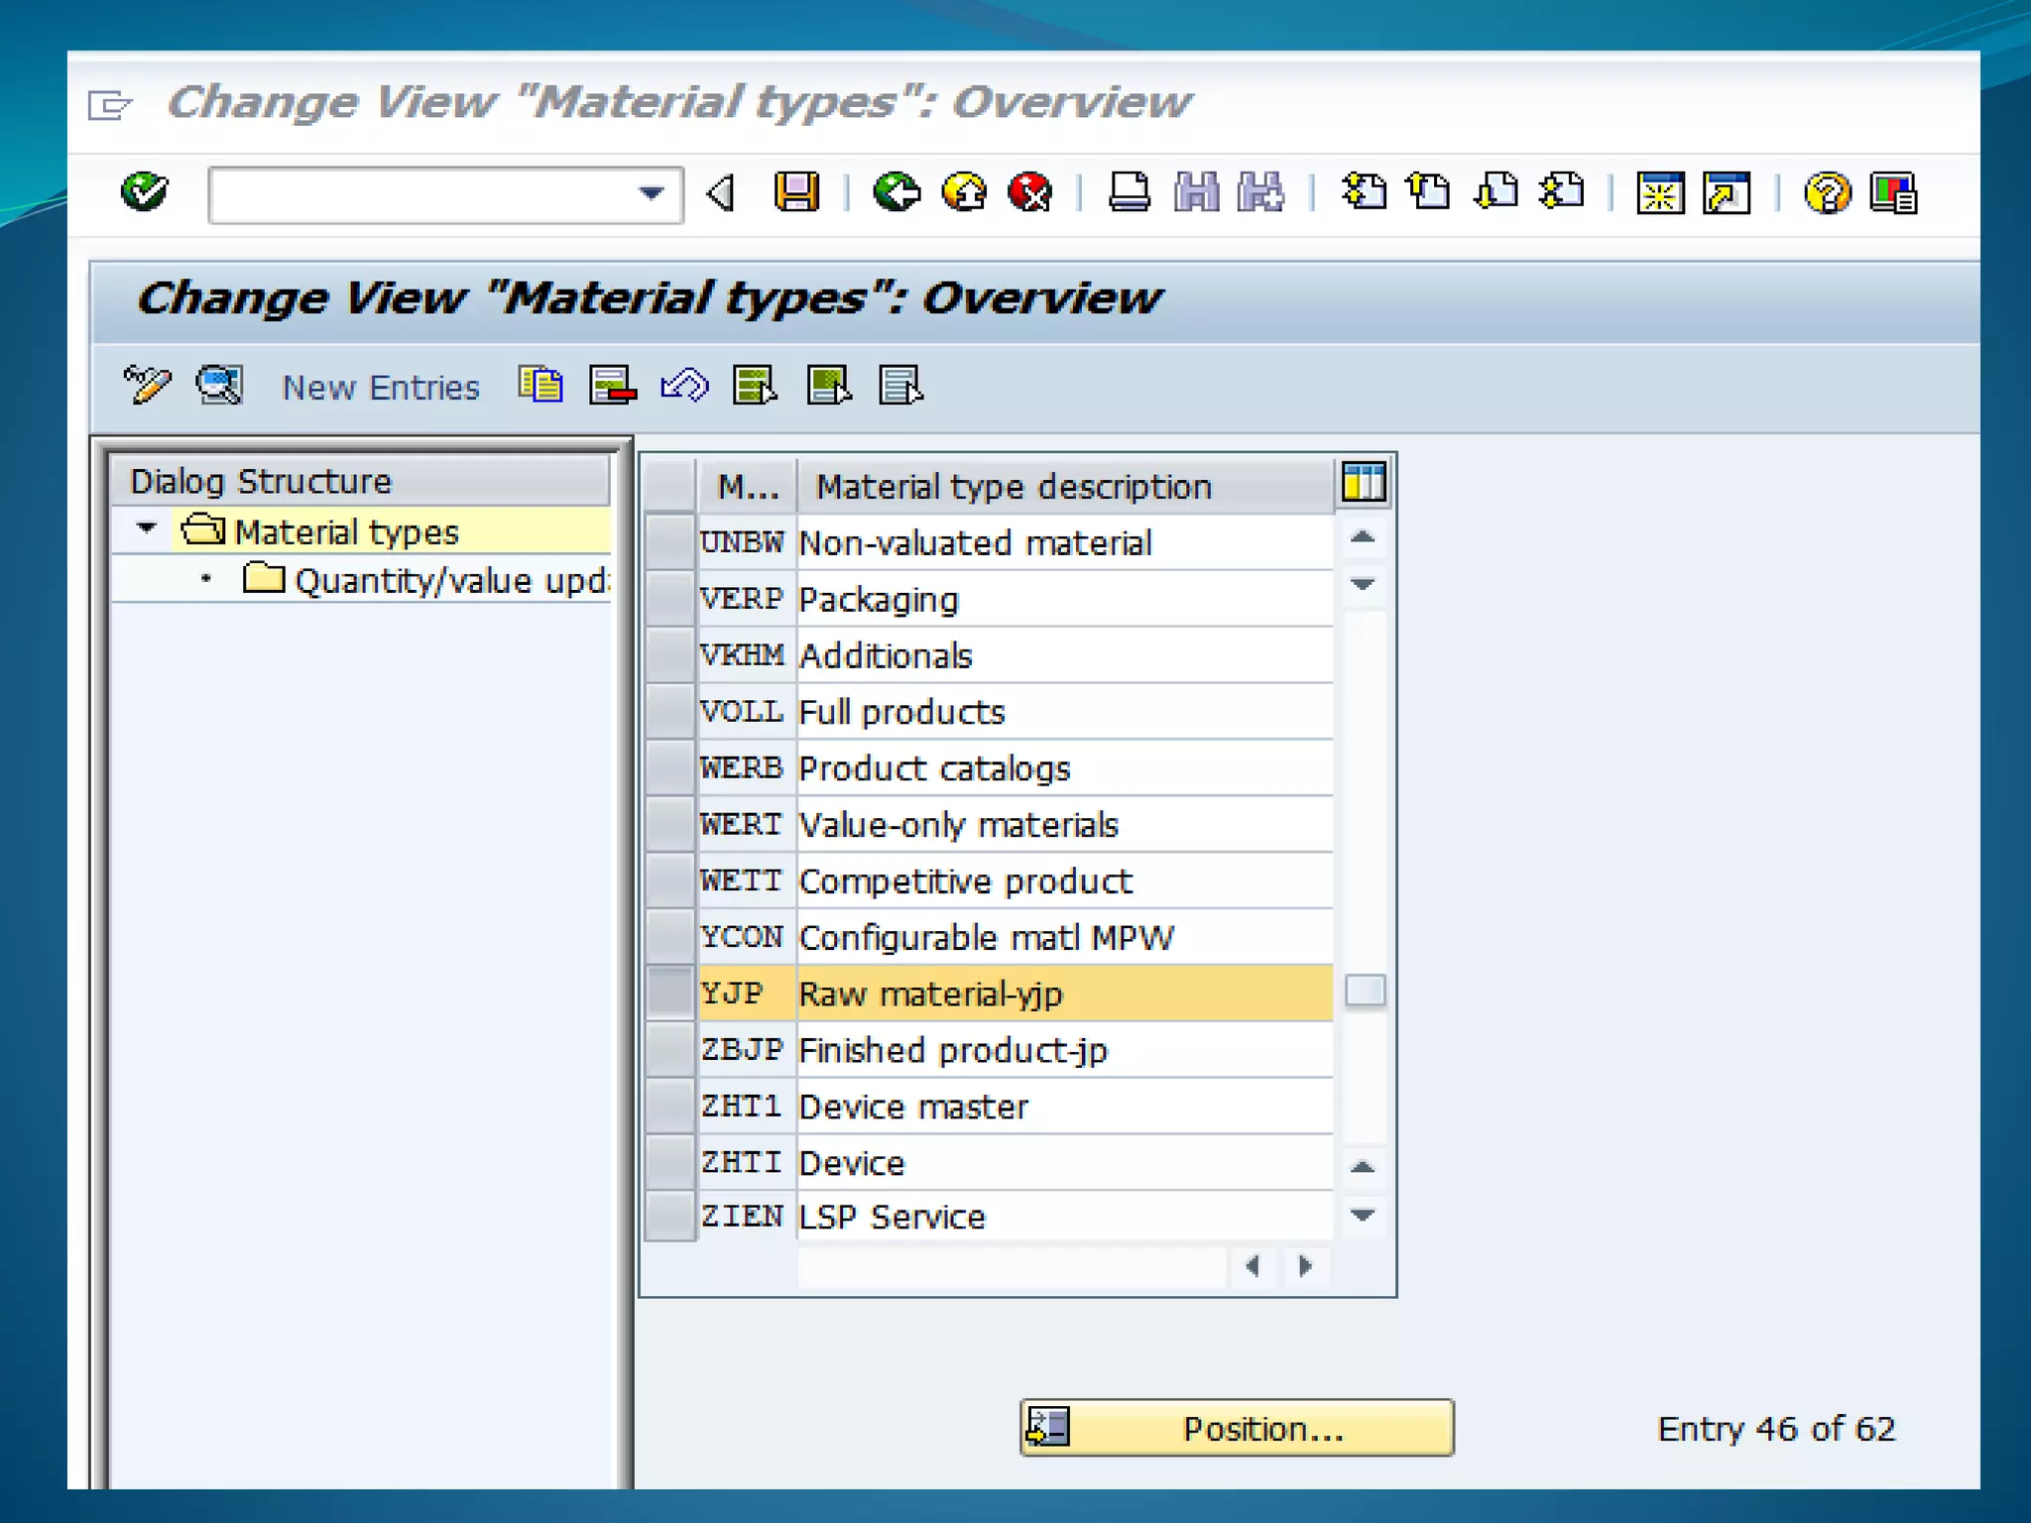
Task: Click the green checkmark Enter icon
Action: (145, 191)
